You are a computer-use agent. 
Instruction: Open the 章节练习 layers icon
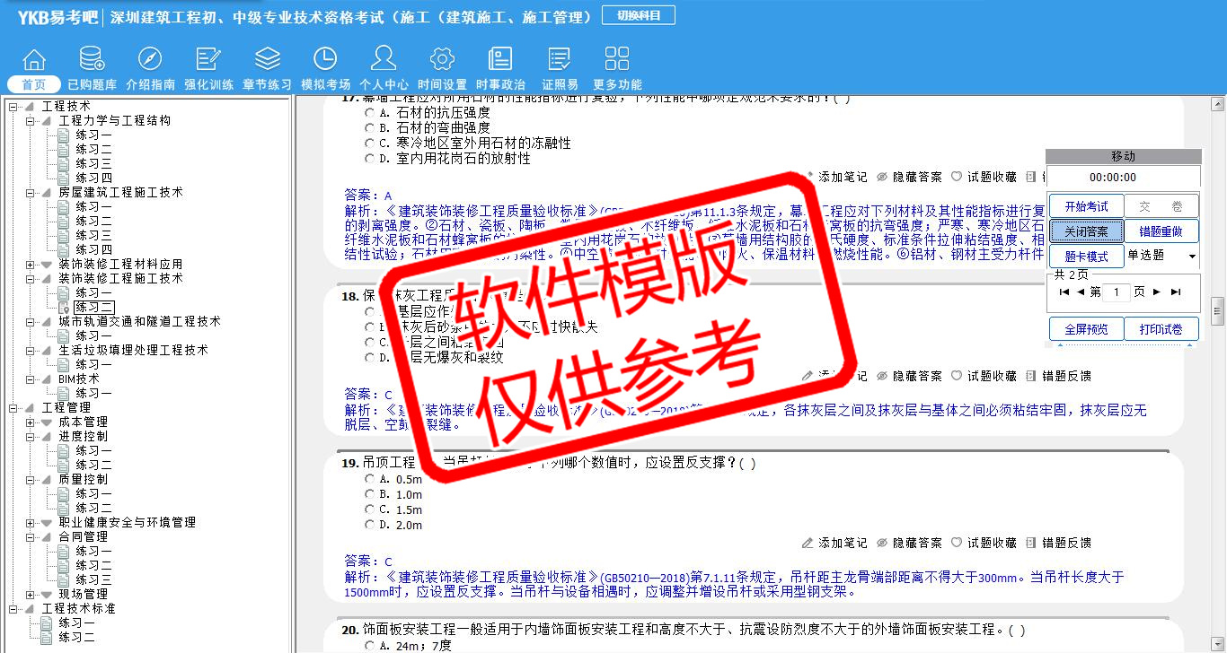[x=267, y=59]
